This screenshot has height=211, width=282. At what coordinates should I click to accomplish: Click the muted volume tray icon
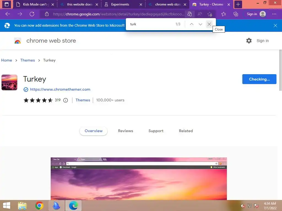(243, 206)
